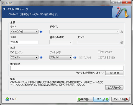
Task: Click the eject device icon beside デバイス
Action: (x=122, y=32)
